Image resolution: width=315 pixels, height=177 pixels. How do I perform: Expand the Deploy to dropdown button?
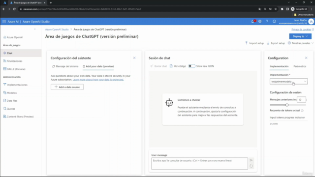tap(300, 36)
